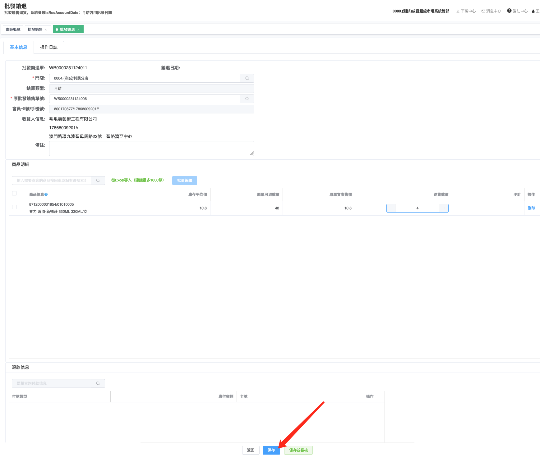Click search icon beside 原批發銷售單號 field

pyautogui.click(x=247, y=99)
